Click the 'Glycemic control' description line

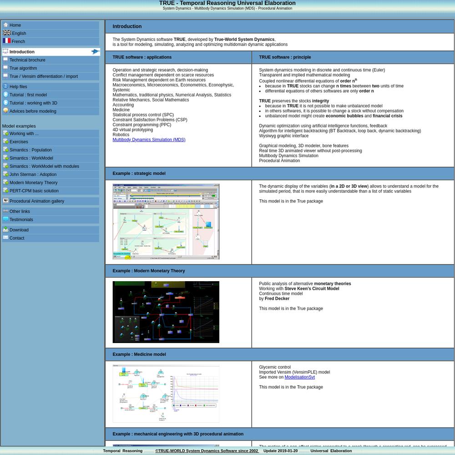[274, 367]
